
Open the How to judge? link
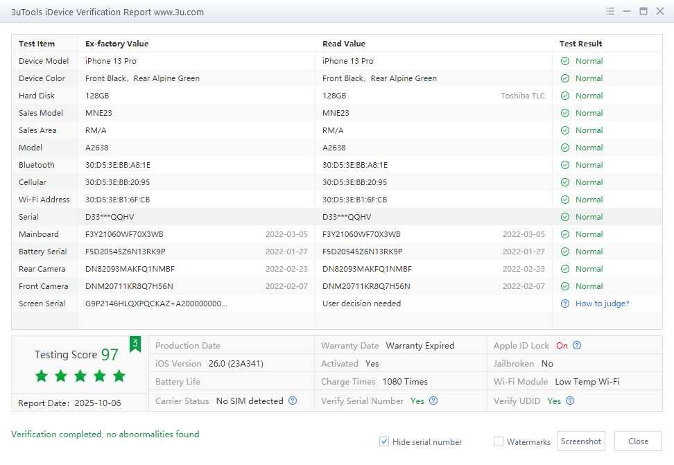coord(602,304)
